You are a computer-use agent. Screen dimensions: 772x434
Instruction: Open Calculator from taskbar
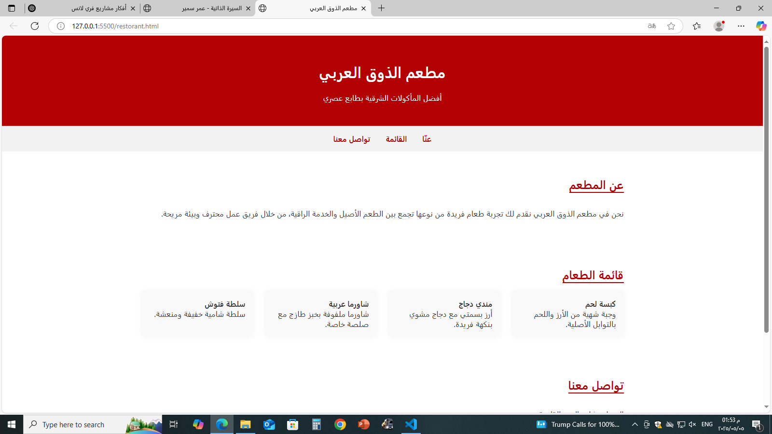click(317, 424)
